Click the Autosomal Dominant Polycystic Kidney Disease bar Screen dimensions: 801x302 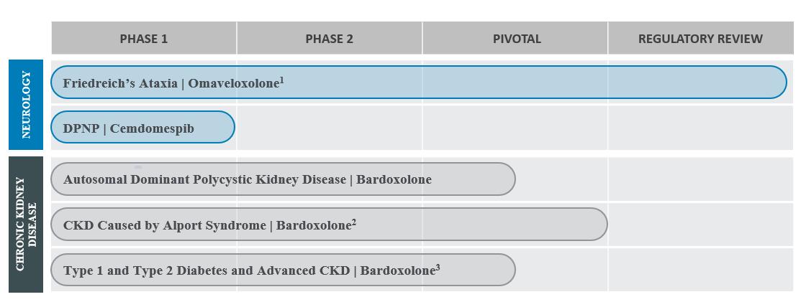click(282, 179)
